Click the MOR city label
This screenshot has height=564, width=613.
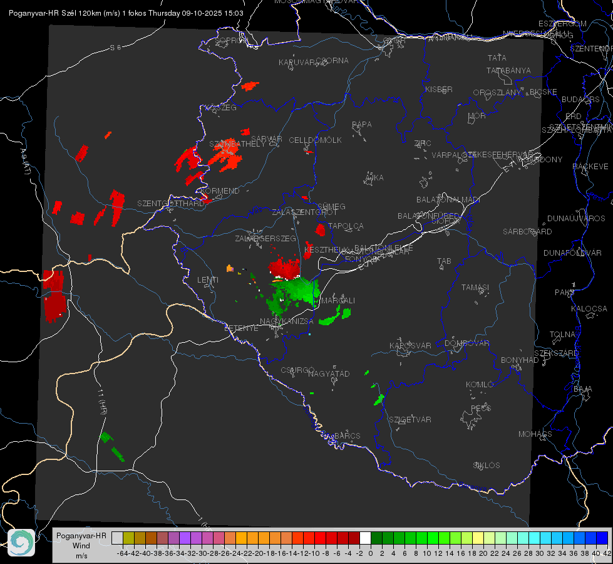click(476, 115)
